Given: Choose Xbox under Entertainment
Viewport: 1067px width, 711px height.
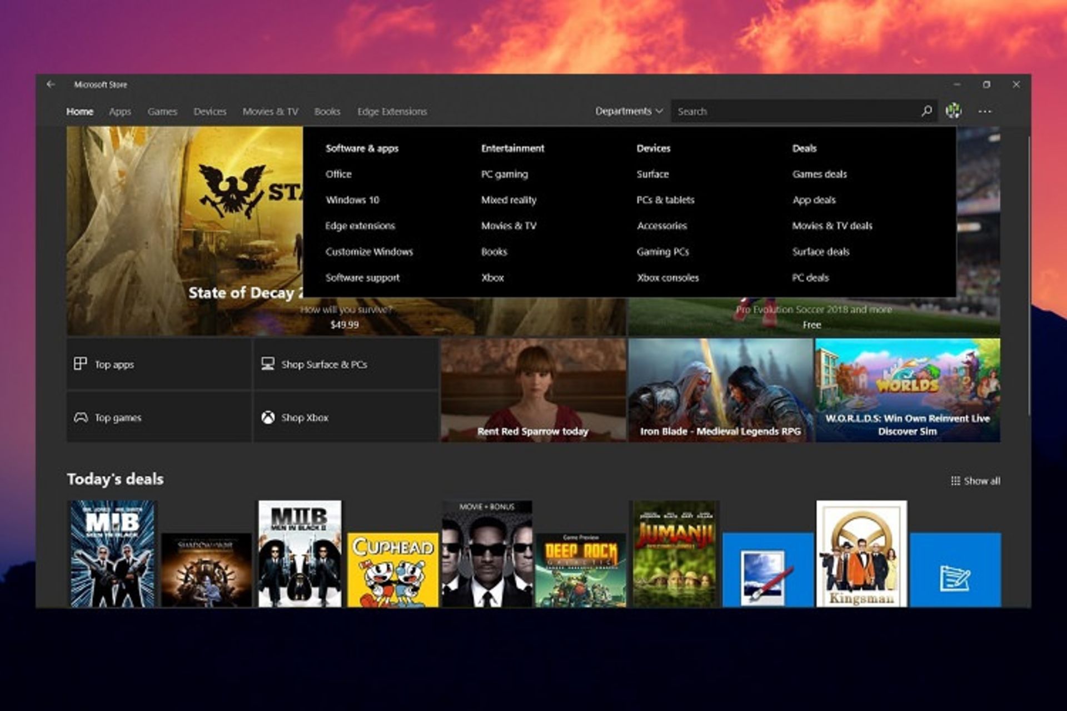Looking at the screenshot, I should [492, 278].
